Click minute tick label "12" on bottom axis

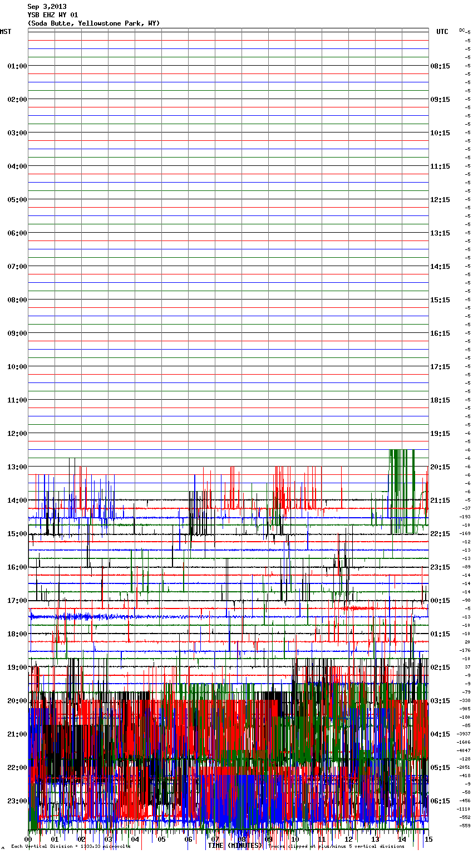tap(349, 840)
